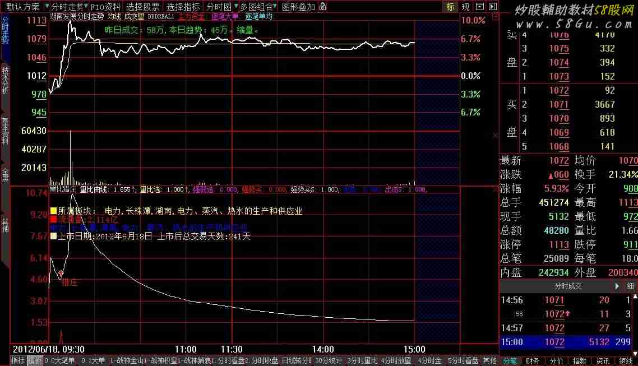The image size is (638, 366).
Task: Toggle the 标 marker button
Action: [450, 7]
